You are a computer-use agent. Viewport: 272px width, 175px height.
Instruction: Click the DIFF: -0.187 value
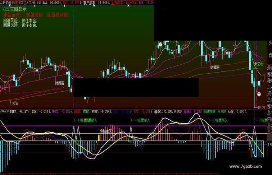[x=20, y=111]
